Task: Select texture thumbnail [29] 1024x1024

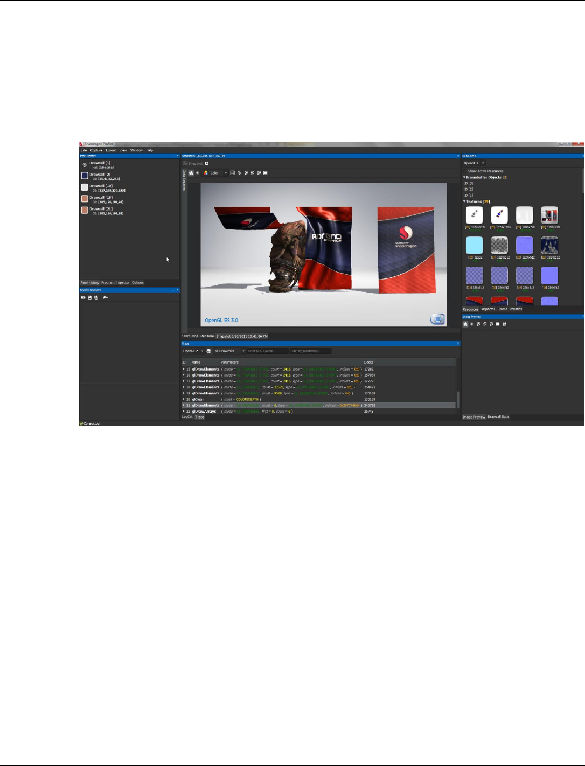Action: (x=475, y=215)
